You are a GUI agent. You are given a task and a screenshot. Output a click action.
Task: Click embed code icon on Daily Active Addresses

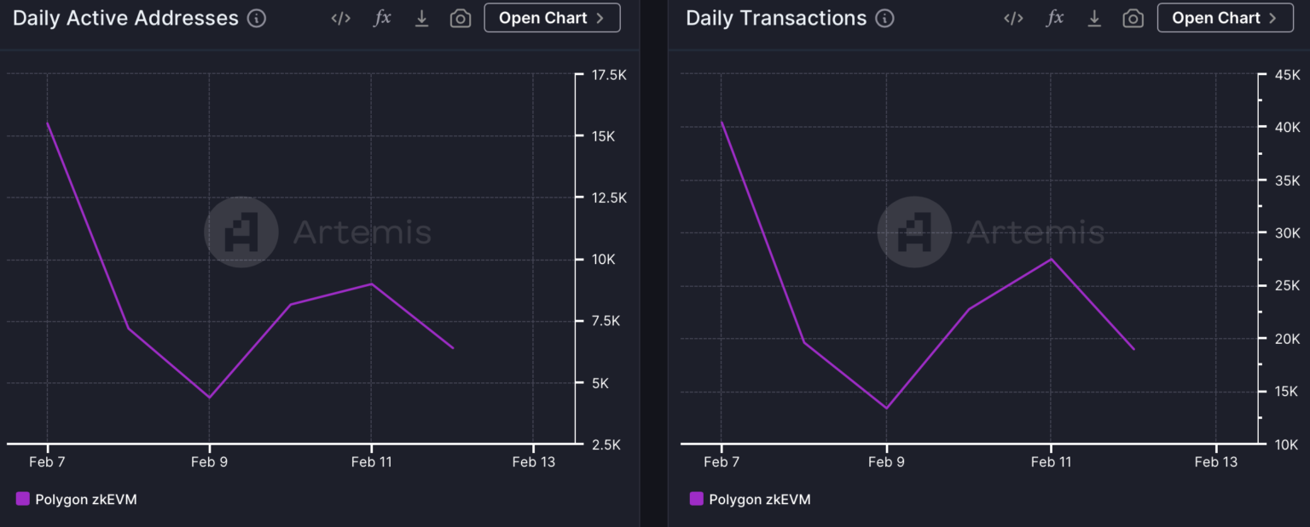340,19
